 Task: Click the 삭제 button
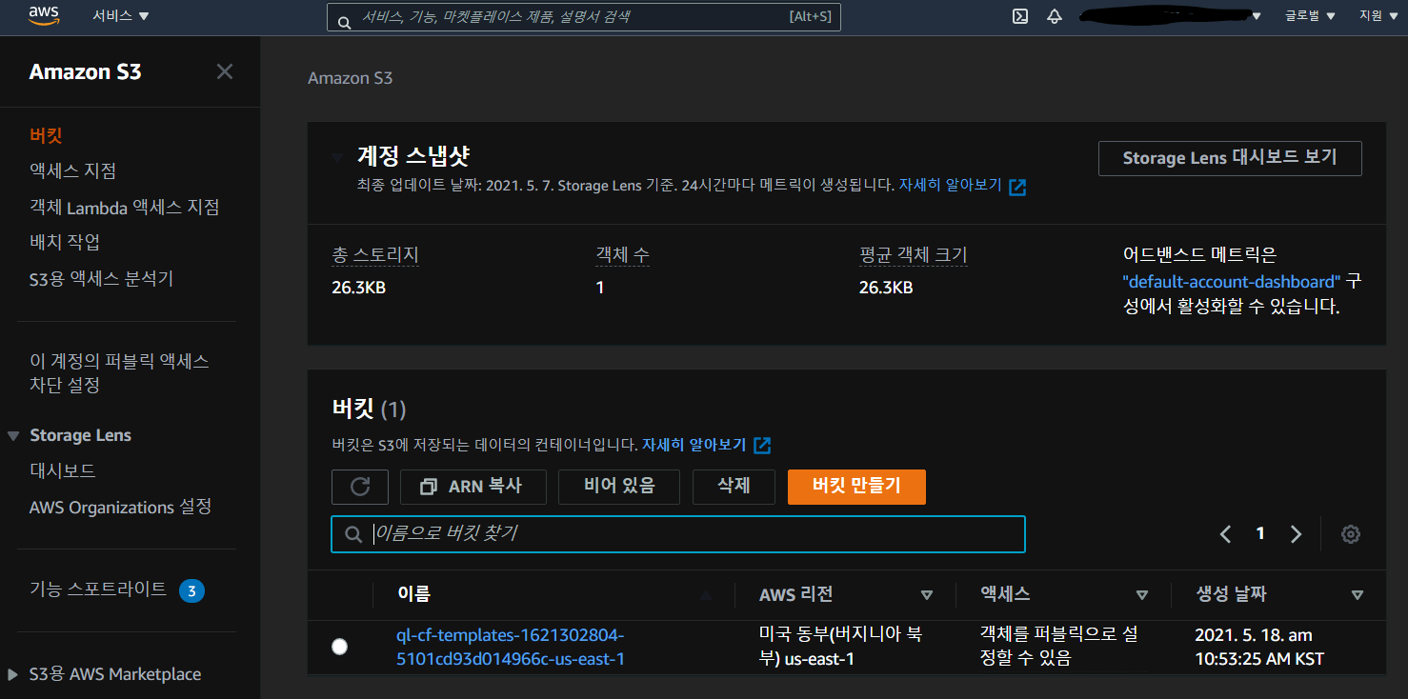point(734,487)
